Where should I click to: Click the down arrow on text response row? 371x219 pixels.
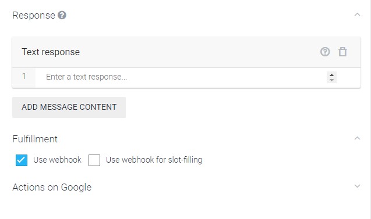(x=331, y=80)
